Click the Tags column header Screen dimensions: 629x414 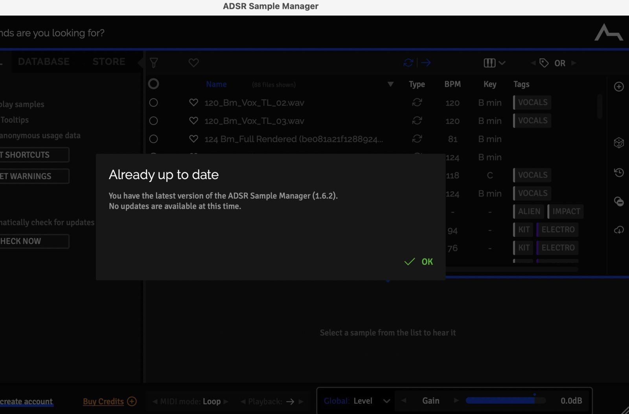[x=521, y=84]
